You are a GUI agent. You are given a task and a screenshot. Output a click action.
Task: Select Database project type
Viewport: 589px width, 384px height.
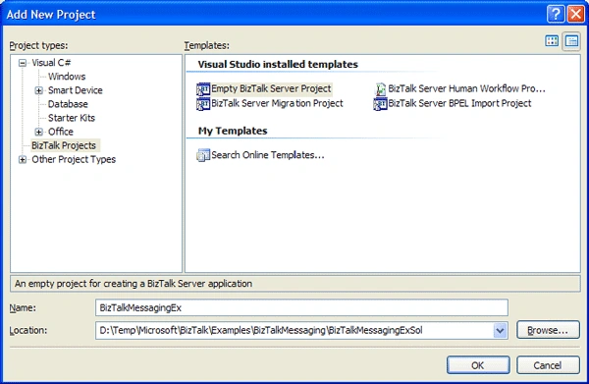click(68, 104)
